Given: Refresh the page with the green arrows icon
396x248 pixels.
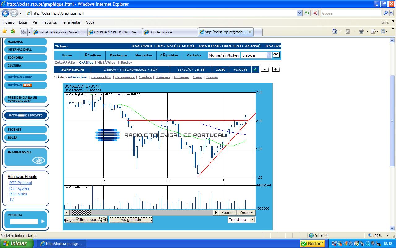Looking at the screenshot, I should tap(307, 13).
